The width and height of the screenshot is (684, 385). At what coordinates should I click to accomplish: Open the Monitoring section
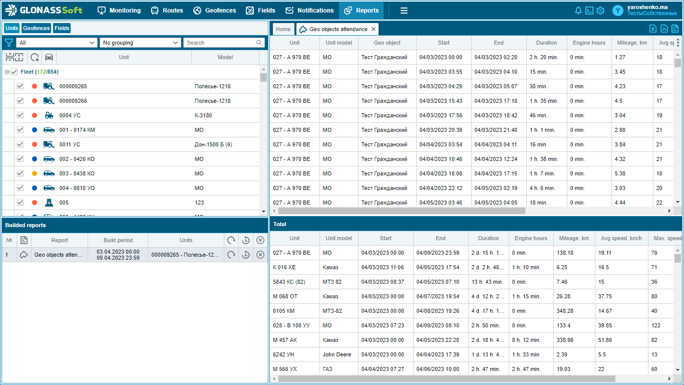[119, 11]
